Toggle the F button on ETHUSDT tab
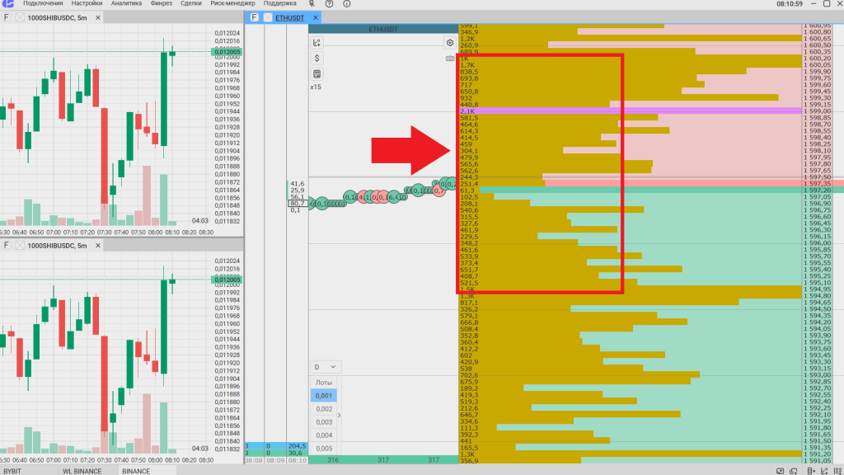The height and width of the screenshot is (475, 844). [255, 16]
